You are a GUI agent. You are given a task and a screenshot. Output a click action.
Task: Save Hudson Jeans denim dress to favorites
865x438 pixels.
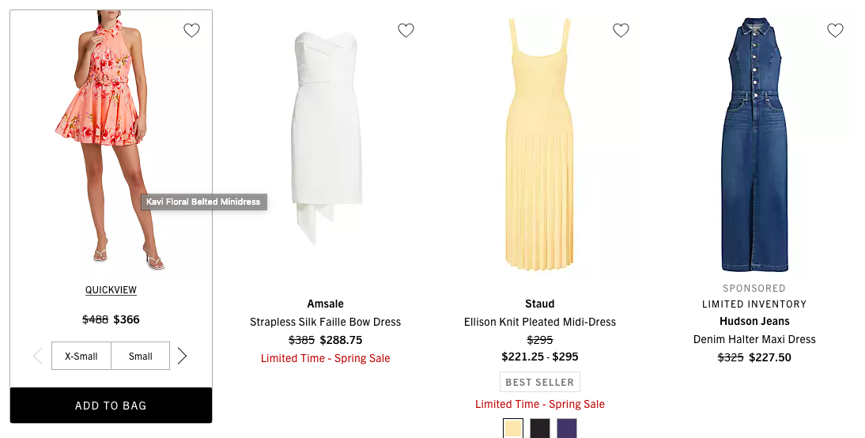point(835,31)
